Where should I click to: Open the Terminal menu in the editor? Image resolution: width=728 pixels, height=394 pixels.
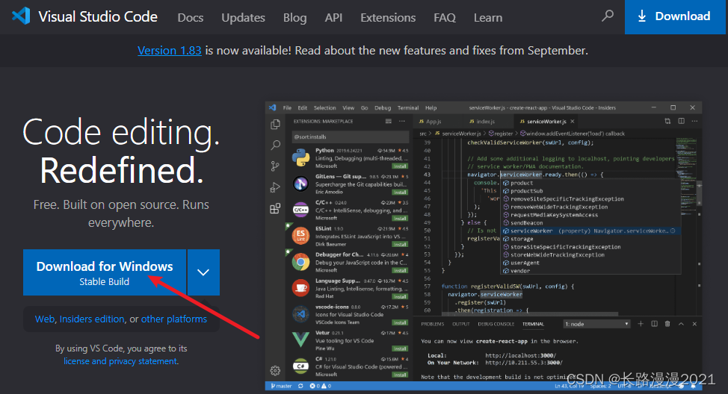(407, 107)
